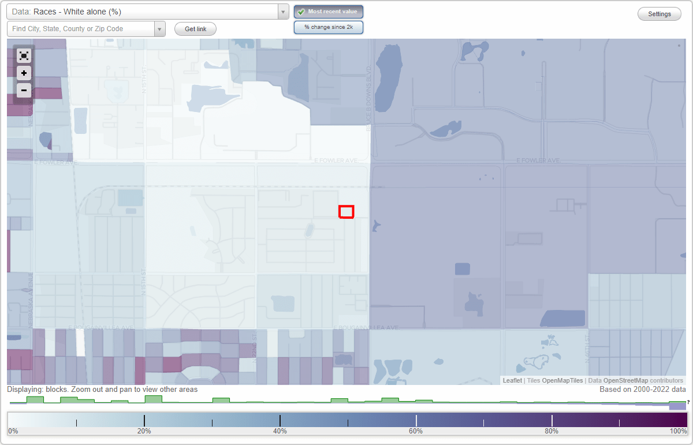
Task: Switch to % change since 2k
Action: 329,27
